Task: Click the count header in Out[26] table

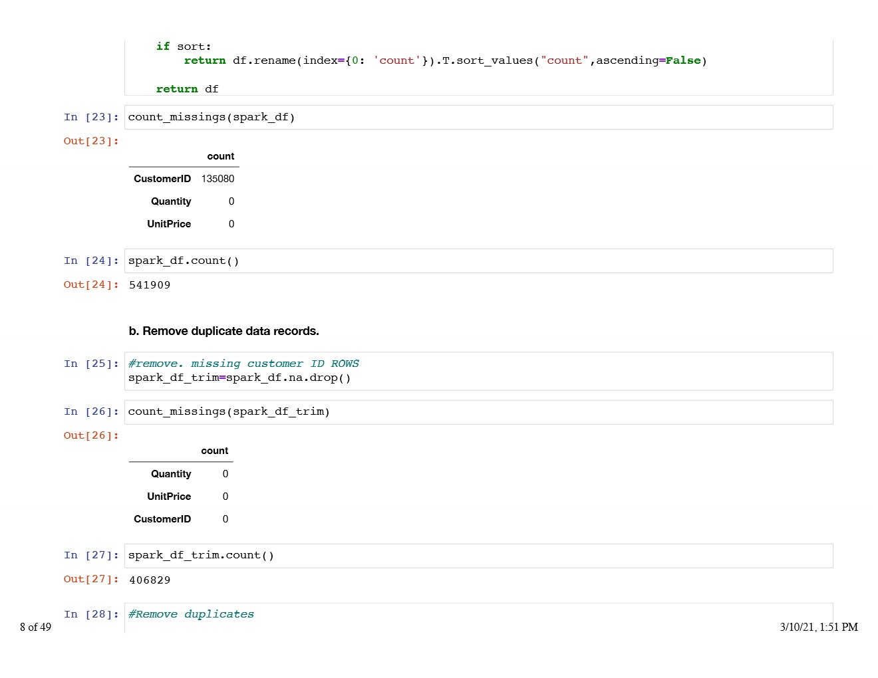Action: pyautogui.click(x=214, y=451)
